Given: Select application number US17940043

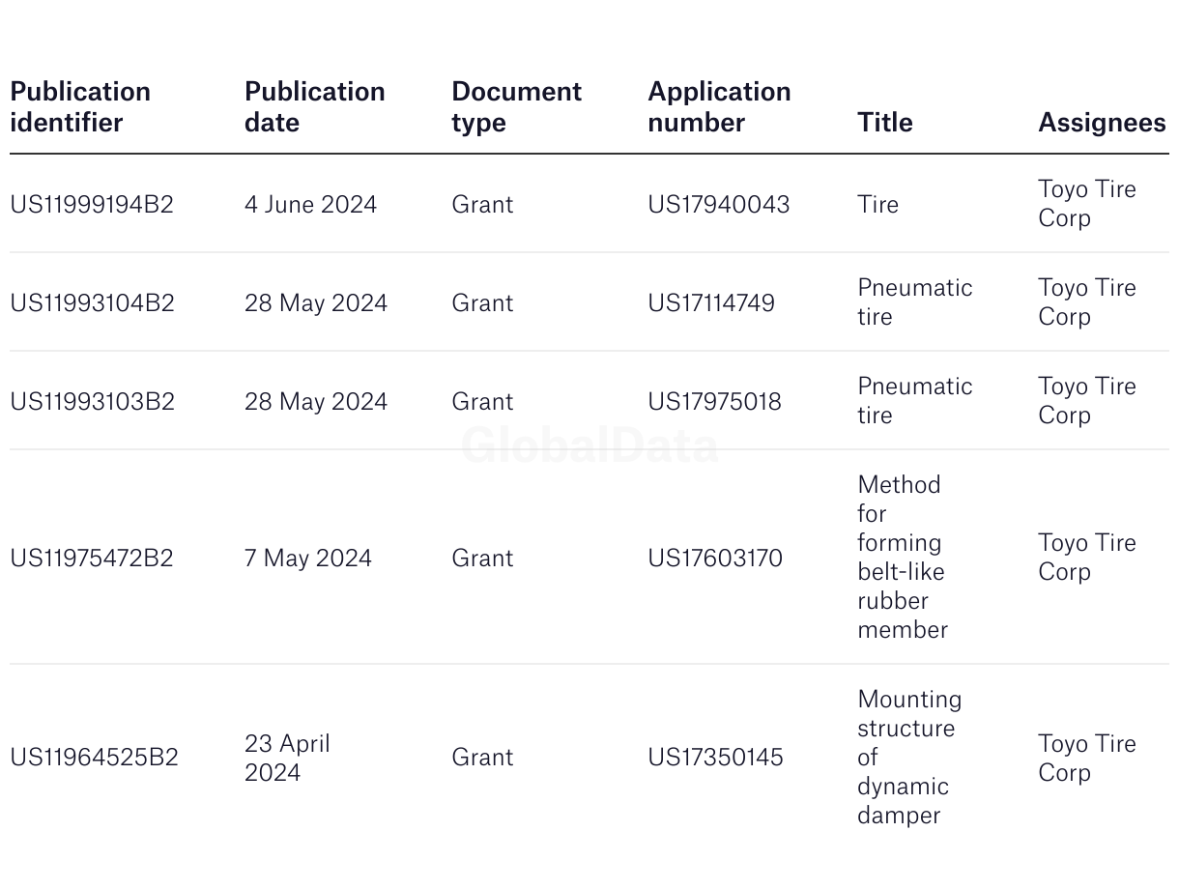Looking at the screenshot, I should click(719, 205).
